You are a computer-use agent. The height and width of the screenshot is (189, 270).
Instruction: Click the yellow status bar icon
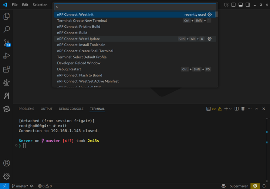(255, 186)
